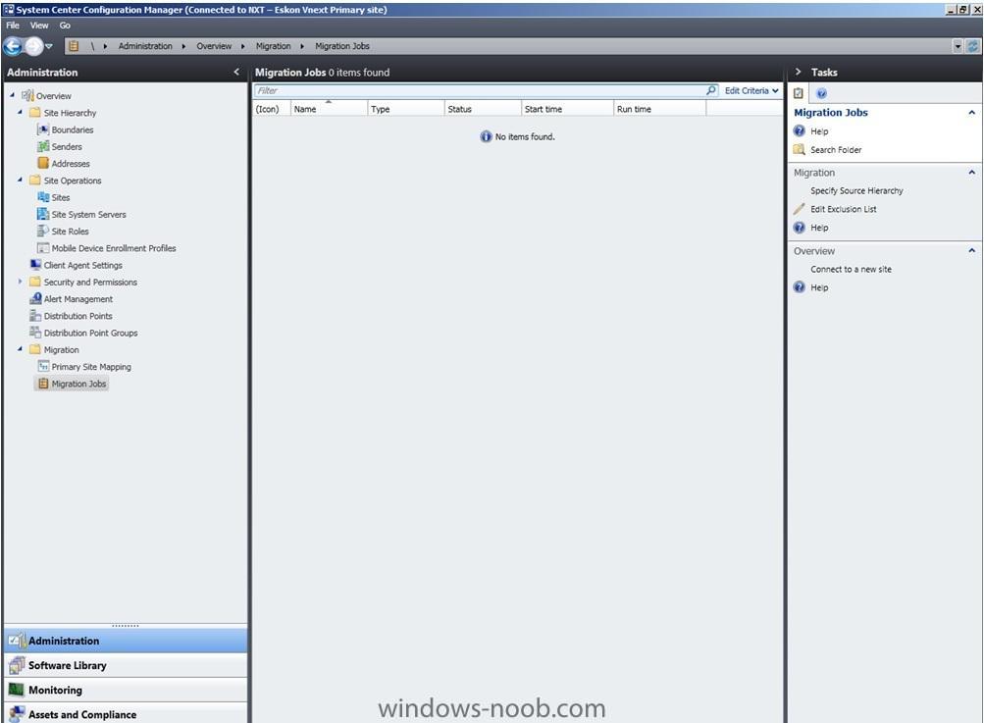Open the File menu
This screenshot has height=723, width=984.
click(x=13, y=26)
